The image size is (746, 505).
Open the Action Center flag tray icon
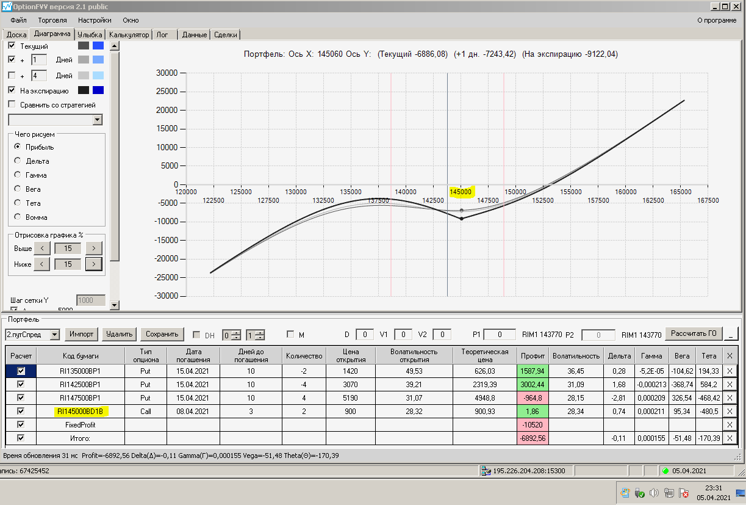(x=684, y=493)
